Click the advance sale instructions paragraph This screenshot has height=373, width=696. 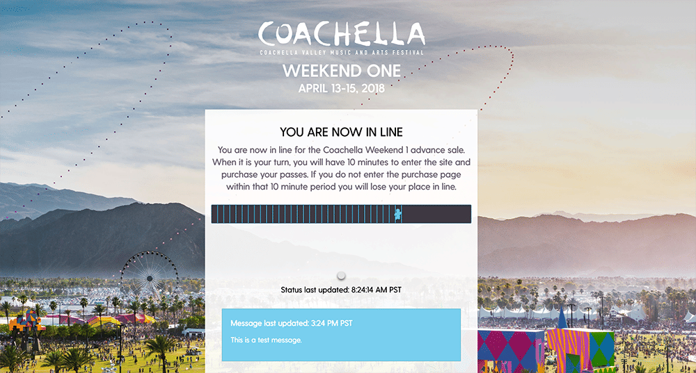(x=341, y=169)
